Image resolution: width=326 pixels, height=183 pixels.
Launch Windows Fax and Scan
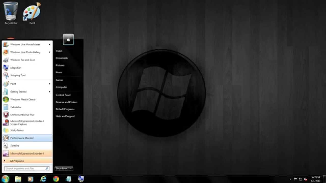coord(27,60)
